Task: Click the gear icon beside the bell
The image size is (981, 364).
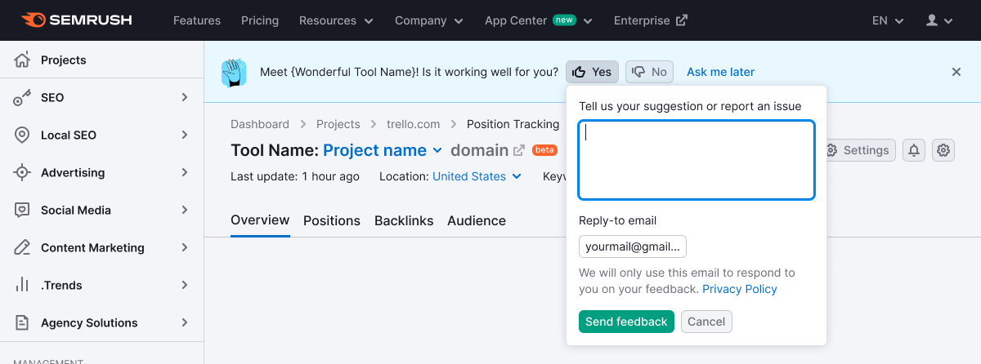Action: (x=943, y=150)
